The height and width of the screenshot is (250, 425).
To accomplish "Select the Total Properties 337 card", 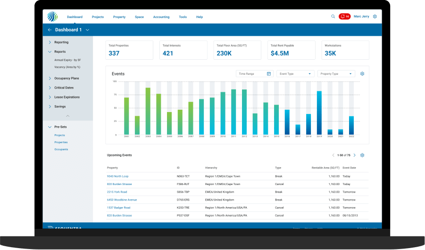I will (x=129, y=50).
